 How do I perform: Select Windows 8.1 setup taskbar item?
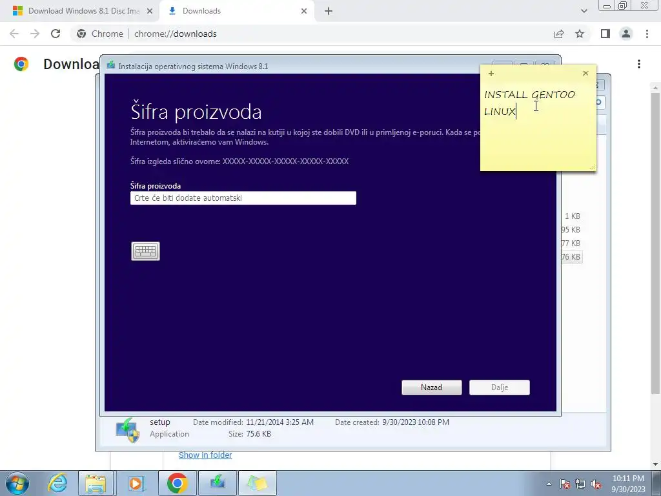pyautogui.click(x=218, y=483)
